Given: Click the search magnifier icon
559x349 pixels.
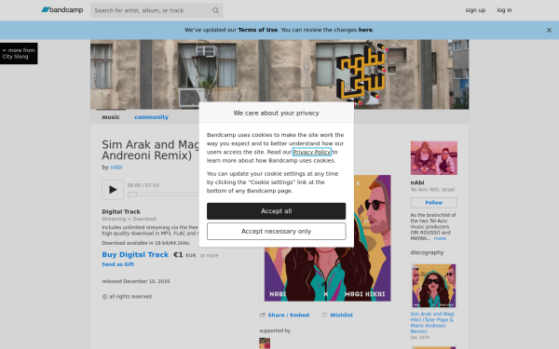Looking at the screenshot, I should (215, 10).
